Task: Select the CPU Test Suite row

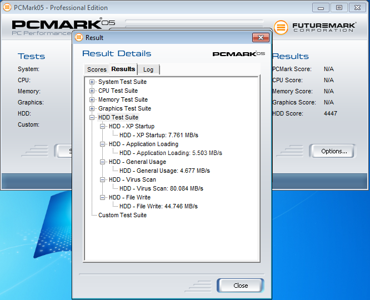Action: (118, 91)
